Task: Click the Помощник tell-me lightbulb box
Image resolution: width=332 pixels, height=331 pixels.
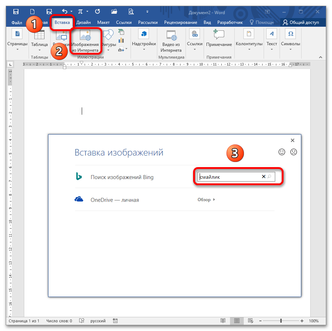Action: tap(262, 22)
